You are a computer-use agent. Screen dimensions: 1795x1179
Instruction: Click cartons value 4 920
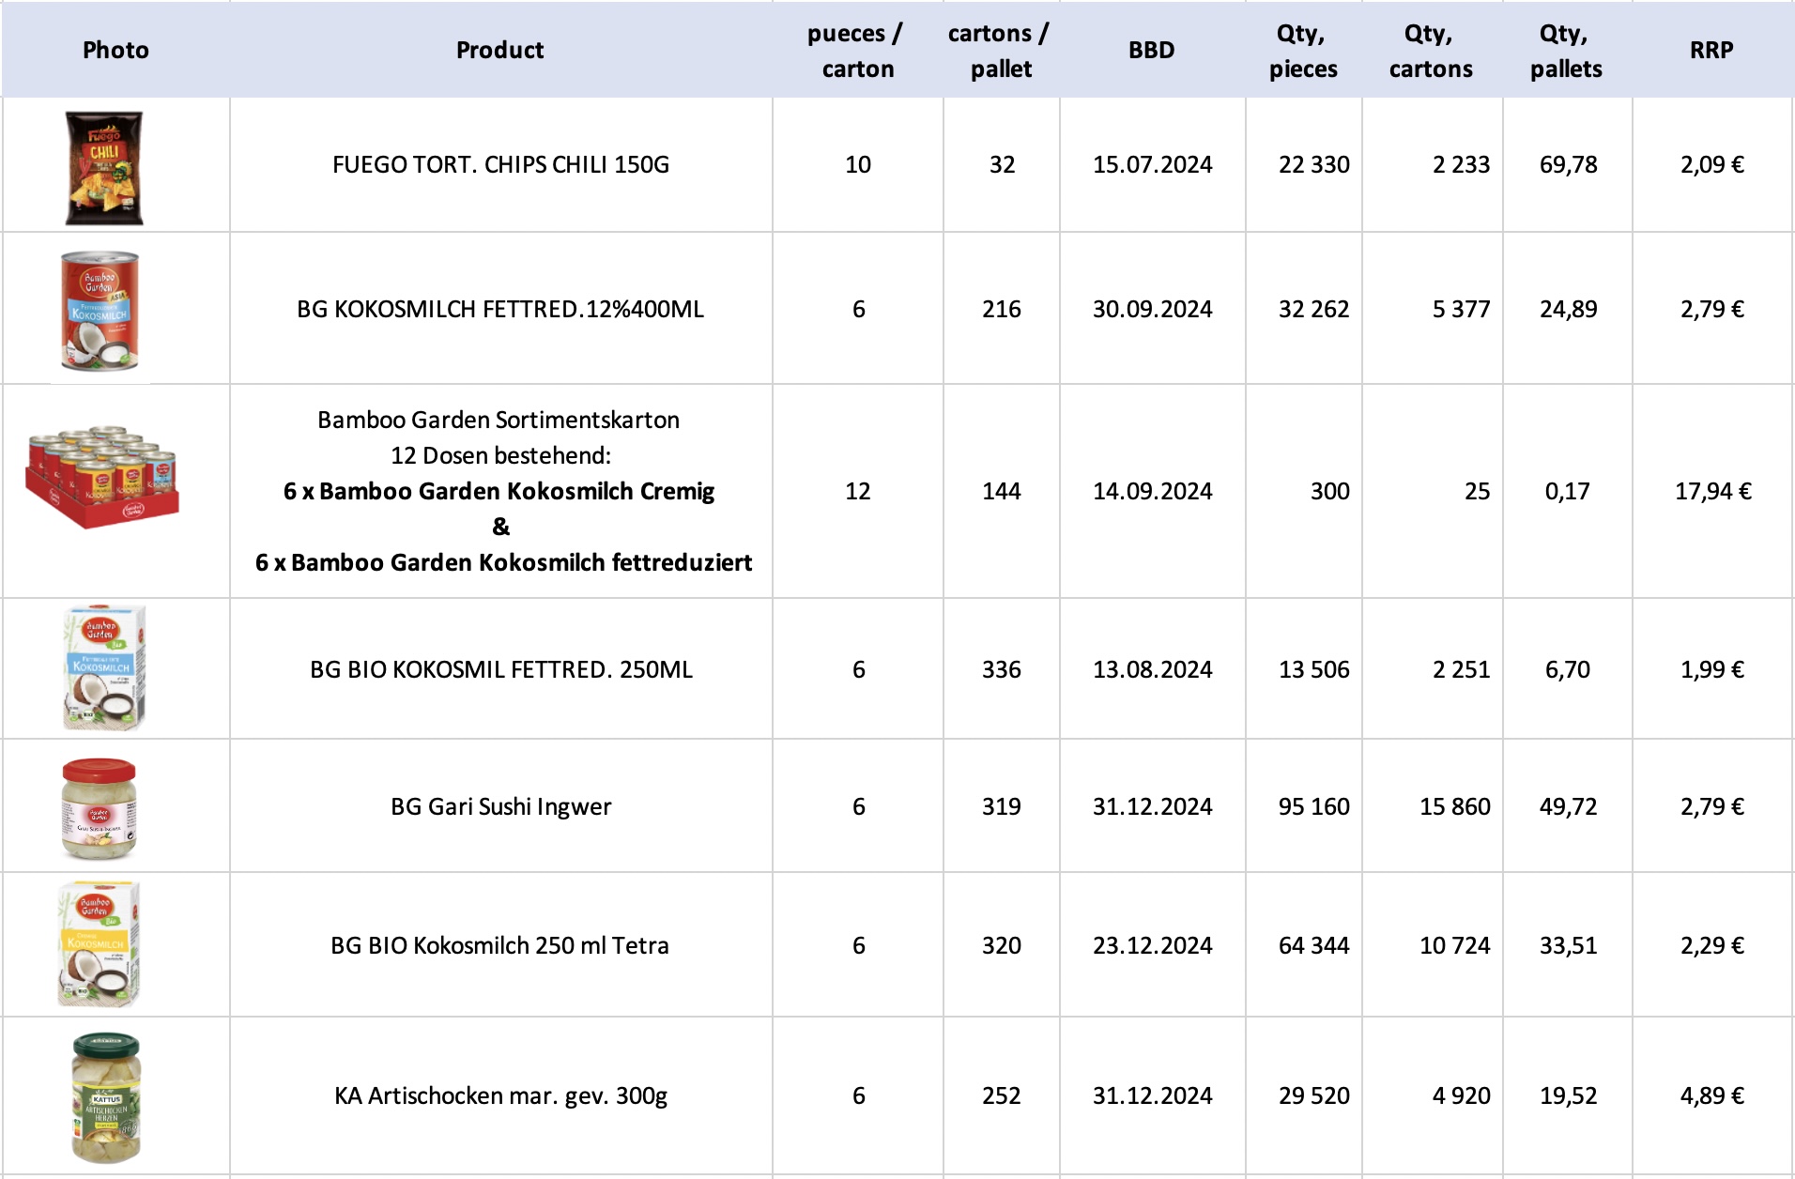[x=1461, y=1095]
